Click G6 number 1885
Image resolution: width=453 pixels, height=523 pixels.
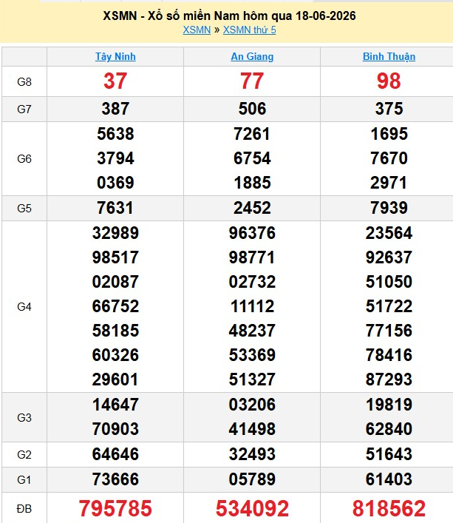tap(252, 183)
